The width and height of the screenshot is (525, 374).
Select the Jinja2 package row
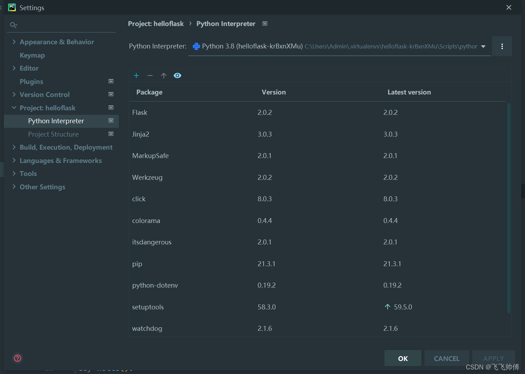tap(318, 134)
